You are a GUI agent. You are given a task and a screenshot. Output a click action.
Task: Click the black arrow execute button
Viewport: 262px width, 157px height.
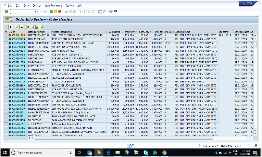click(x=11, y=27)
